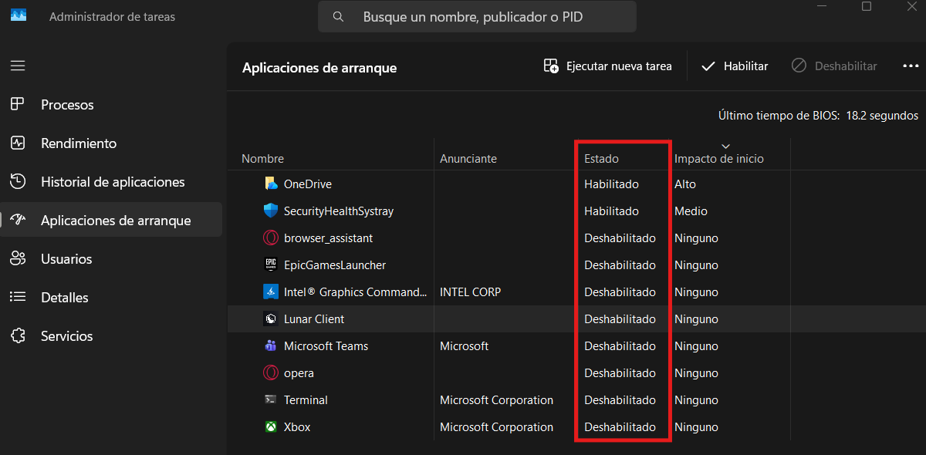The image size is (926, 455).
Task: Select the Xbox entry name
Action: coord(297,426)
